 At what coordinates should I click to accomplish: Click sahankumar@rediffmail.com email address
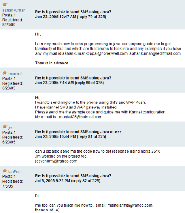click(x=155, y=53)
